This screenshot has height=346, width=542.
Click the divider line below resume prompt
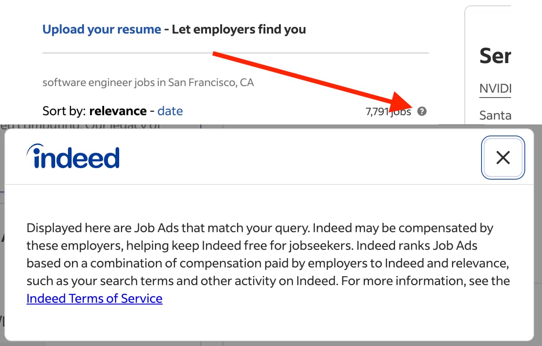click(x=235, y=53)
